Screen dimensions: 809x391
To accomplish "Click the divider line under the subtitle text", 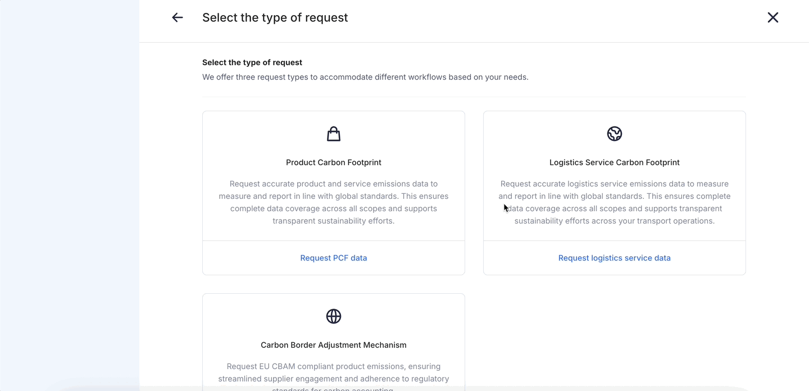I will click(x=474, y=97).
